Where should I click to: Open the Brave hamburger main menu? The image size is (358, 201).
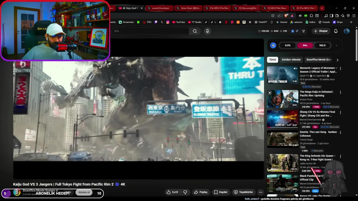[x=354, y=16]
